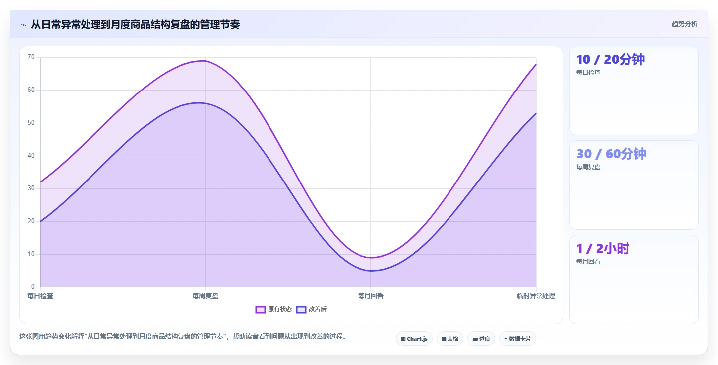Viewport: 718px width, 365px height.
Task: Click the y-axis value 70
Action: [x=31, y=57]
